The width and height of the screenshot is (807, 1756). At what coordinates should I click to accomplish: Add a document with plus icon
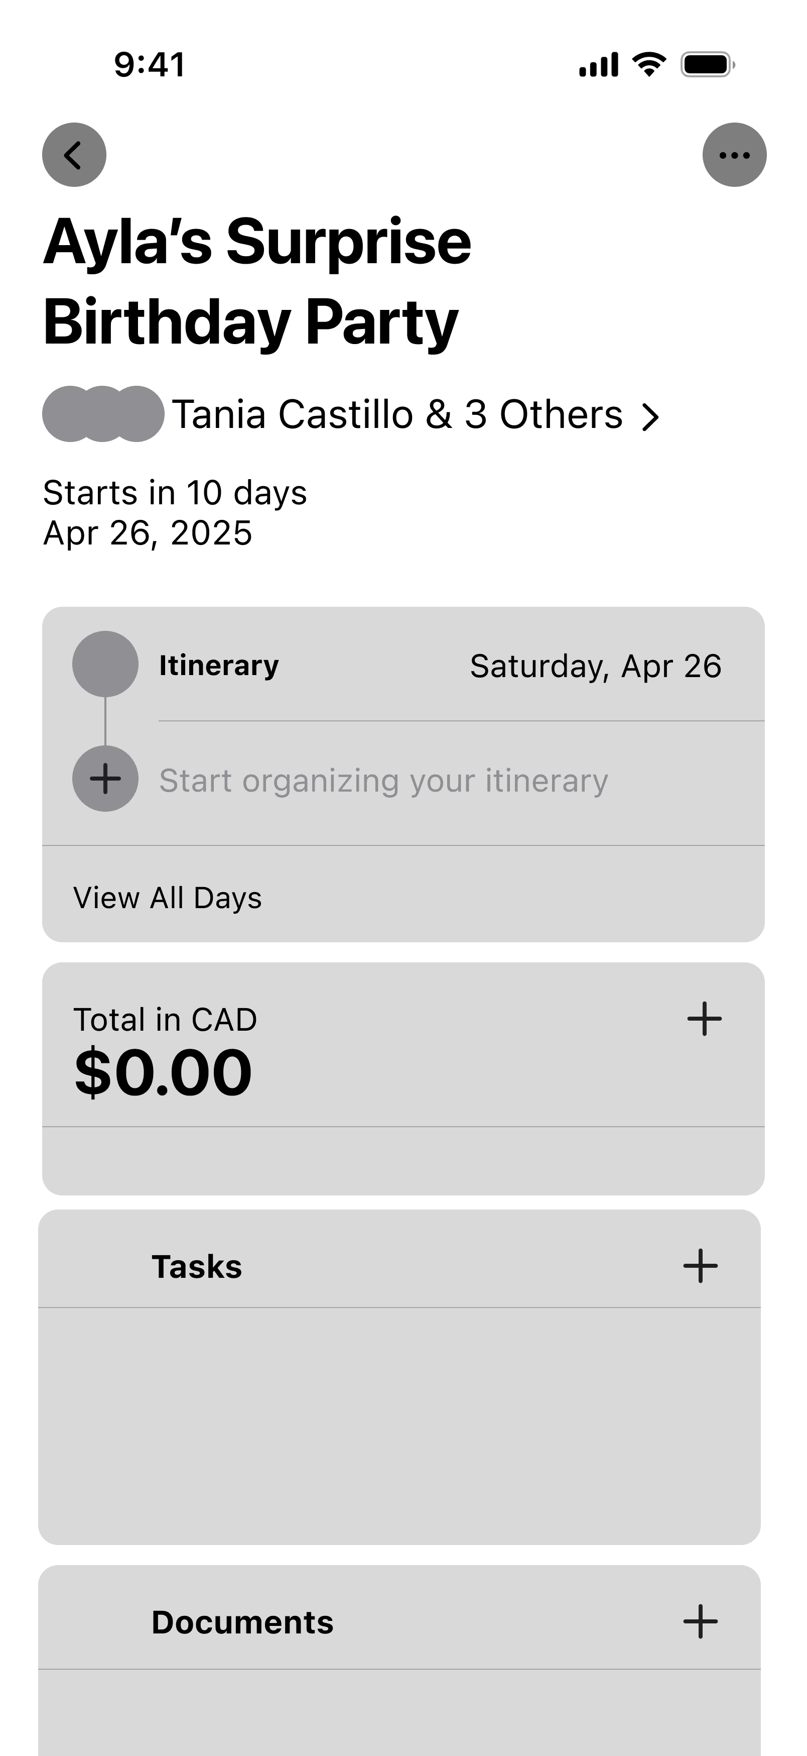pyautogui.click(x=700, y=1621)
